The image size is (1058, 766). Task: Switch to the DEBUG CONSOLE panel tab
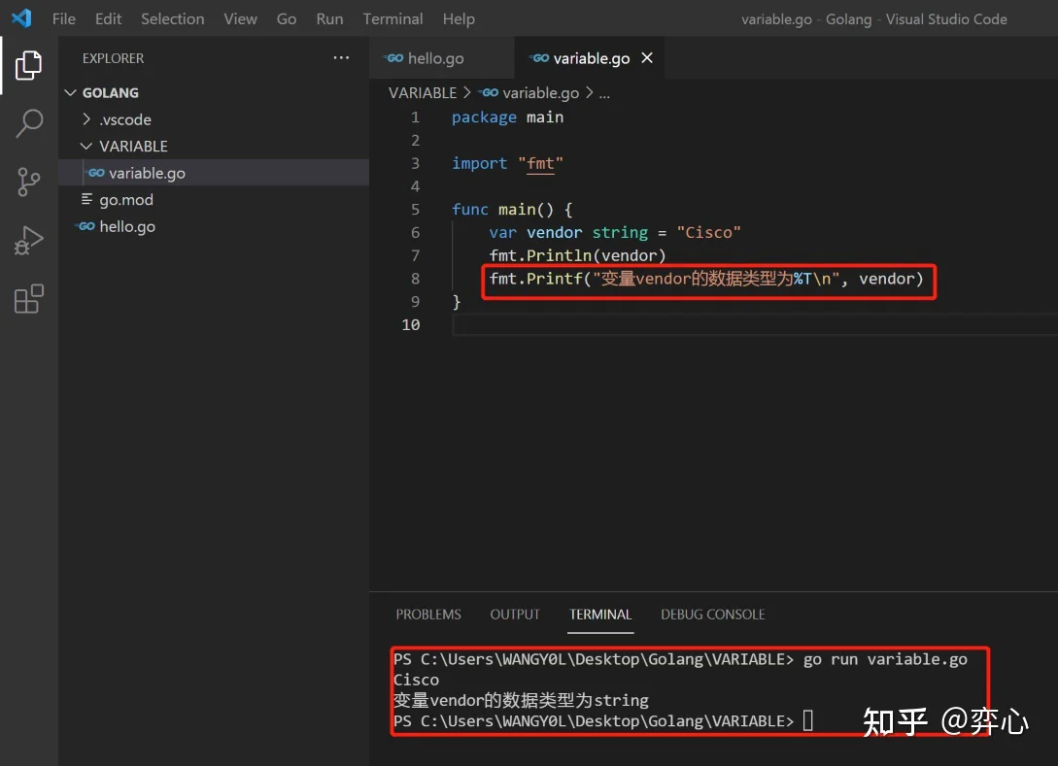click(x=712, y=615)
